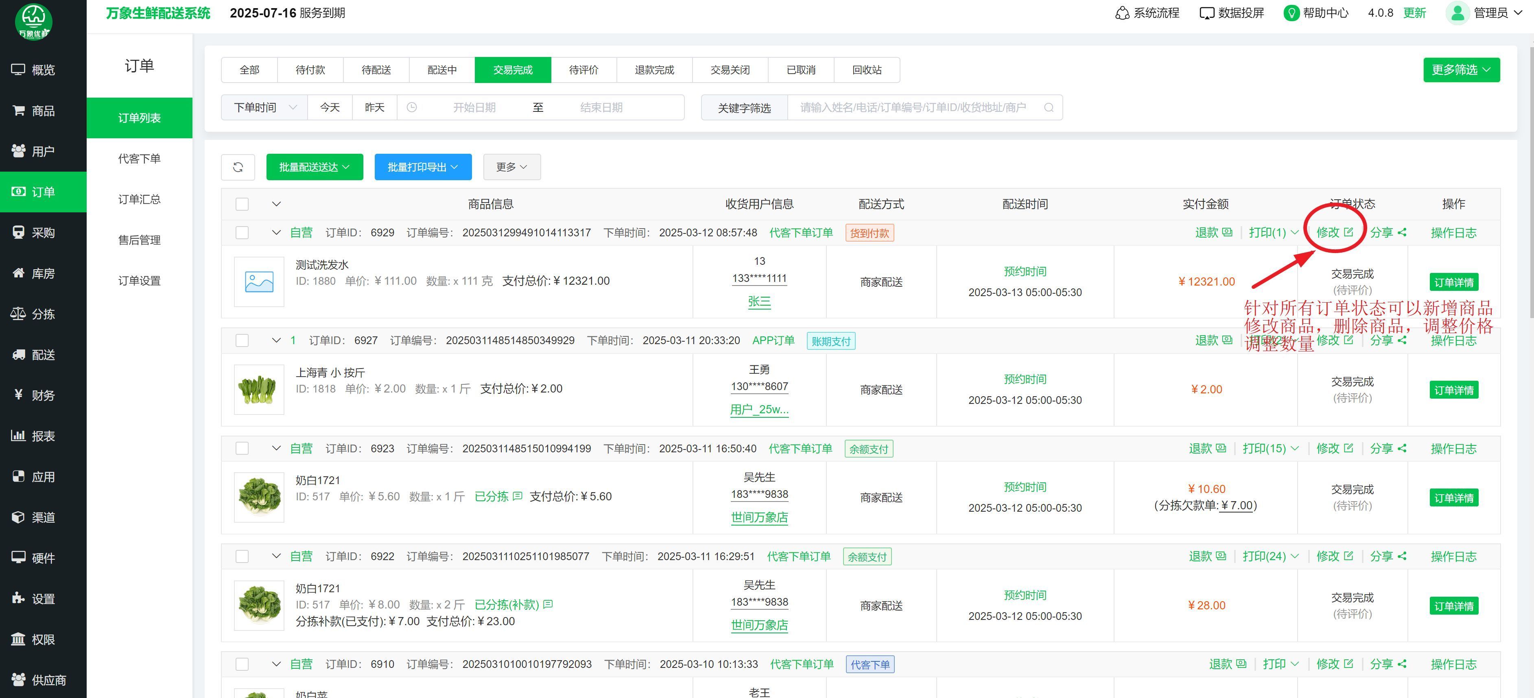Click the 系统流程 icon in header

click(x=1122, y=13)
